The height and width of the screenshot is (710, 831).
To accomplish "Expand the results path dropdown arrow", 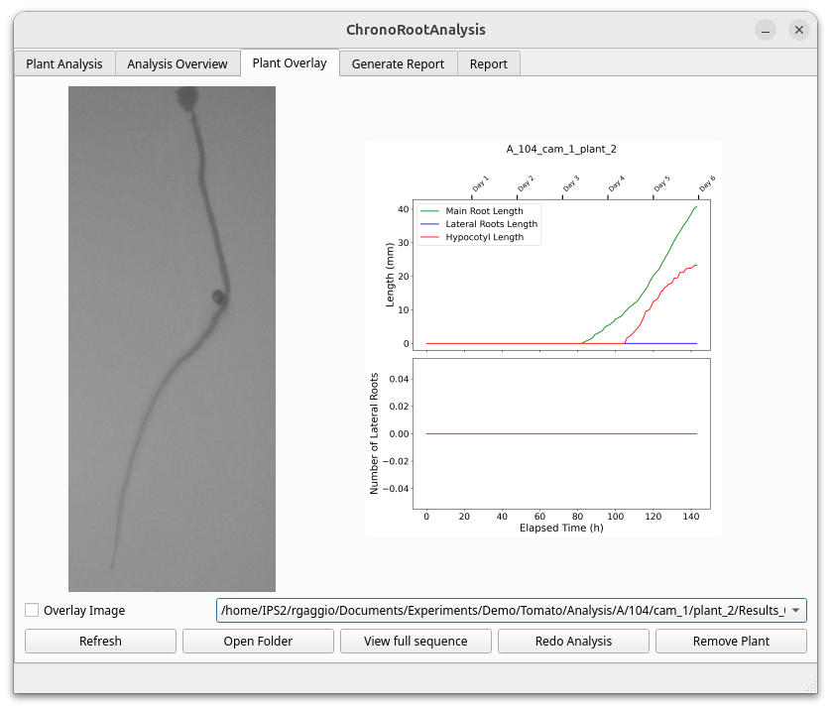I will pyautogui.click(x=795, y=611).
